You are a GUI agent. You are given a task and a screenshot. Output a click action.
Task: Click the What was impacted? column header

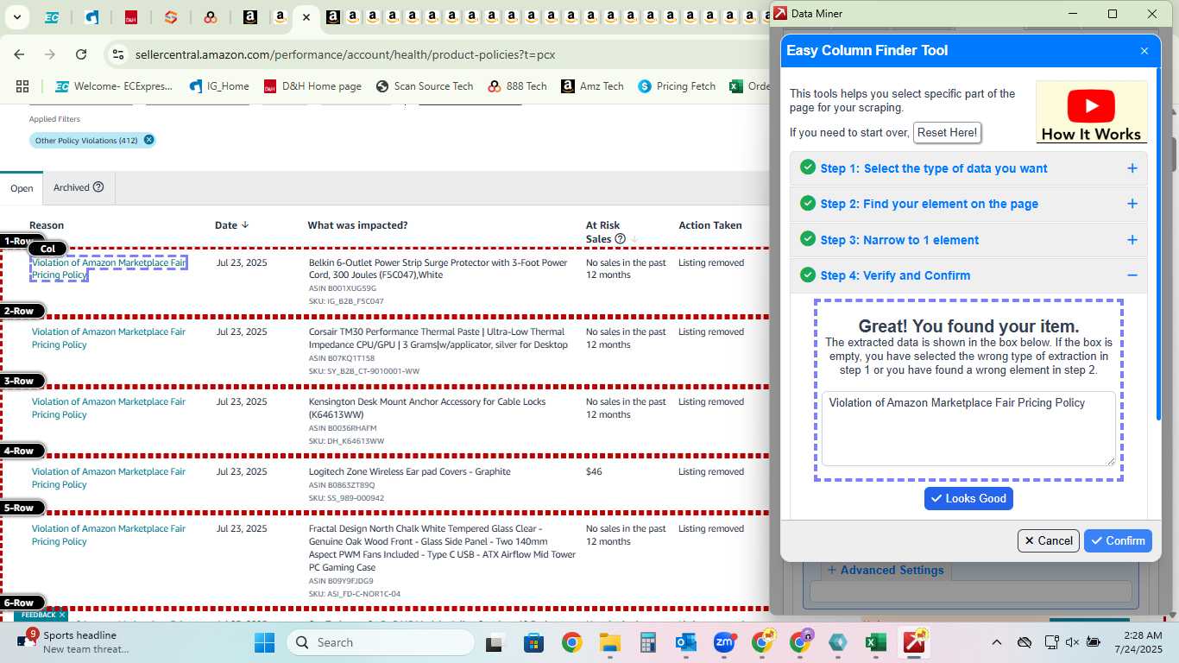tap(357, 225)
